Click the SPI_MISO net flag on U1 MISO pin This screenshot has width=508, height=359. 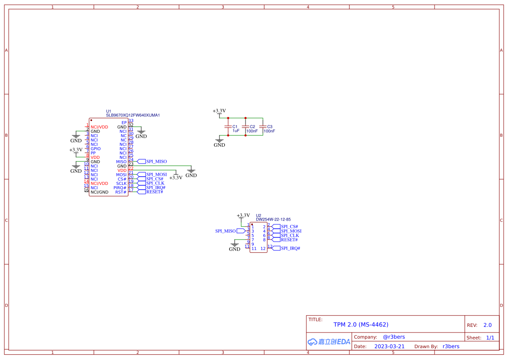142,161
